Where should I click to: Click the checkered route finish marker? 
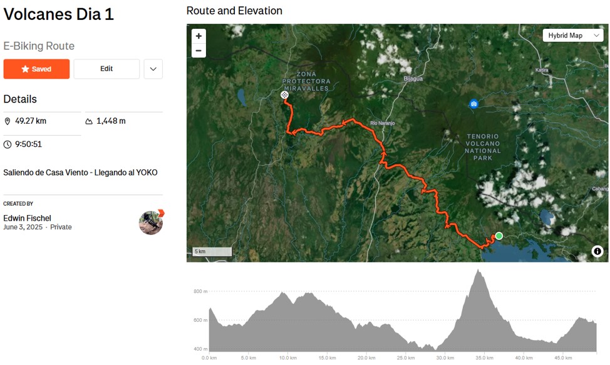click(x=284, y=95)
